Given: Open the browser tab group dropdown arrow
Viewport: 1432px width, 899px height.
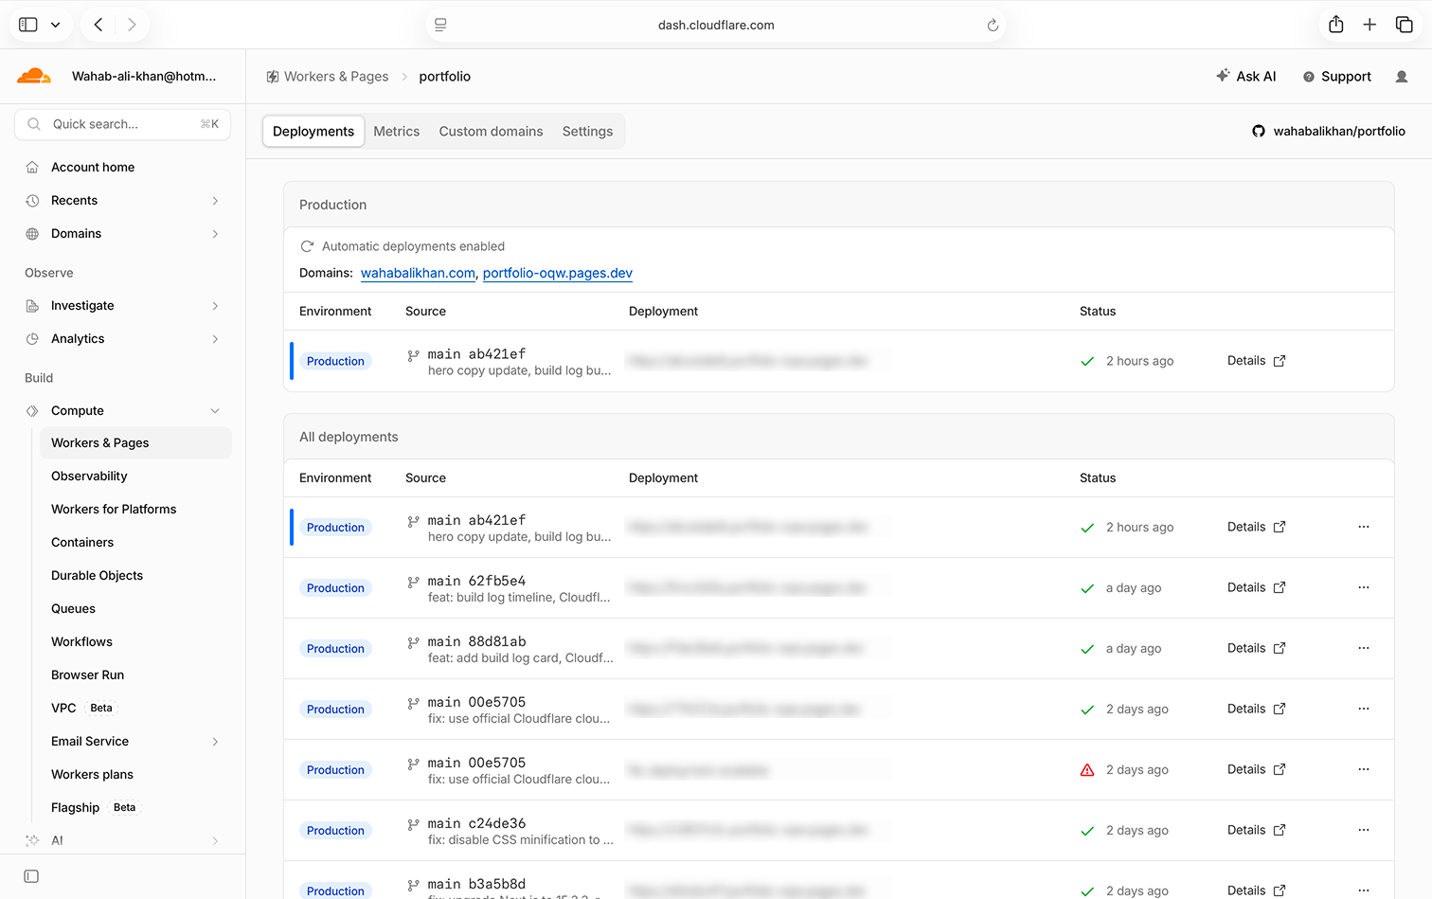Looking at the screenshot, I should 56,25.
